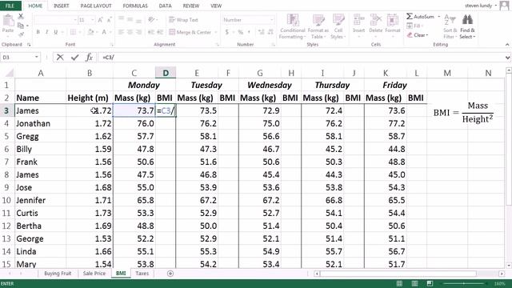
Task: Click the Sort & Filter icon
Action: coord(450,20)
